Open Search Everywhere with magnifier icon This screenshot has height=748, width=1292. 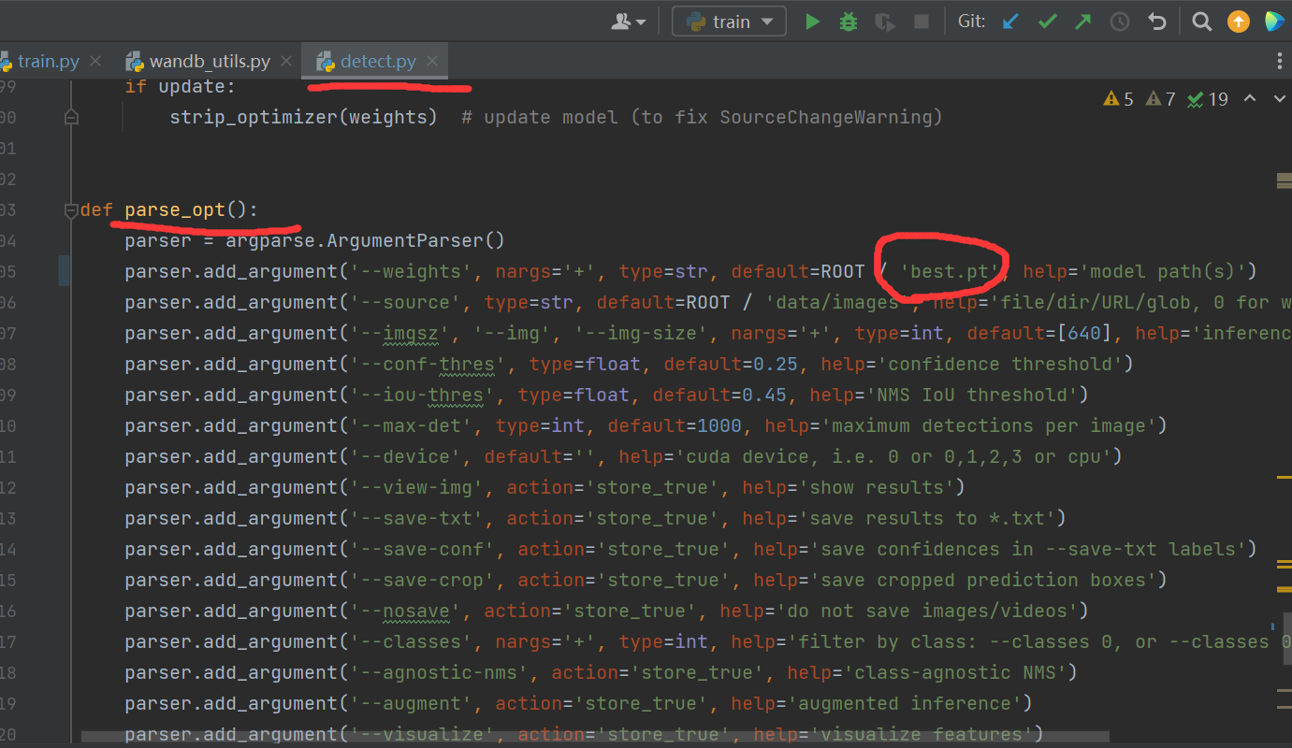point(1202,21)
